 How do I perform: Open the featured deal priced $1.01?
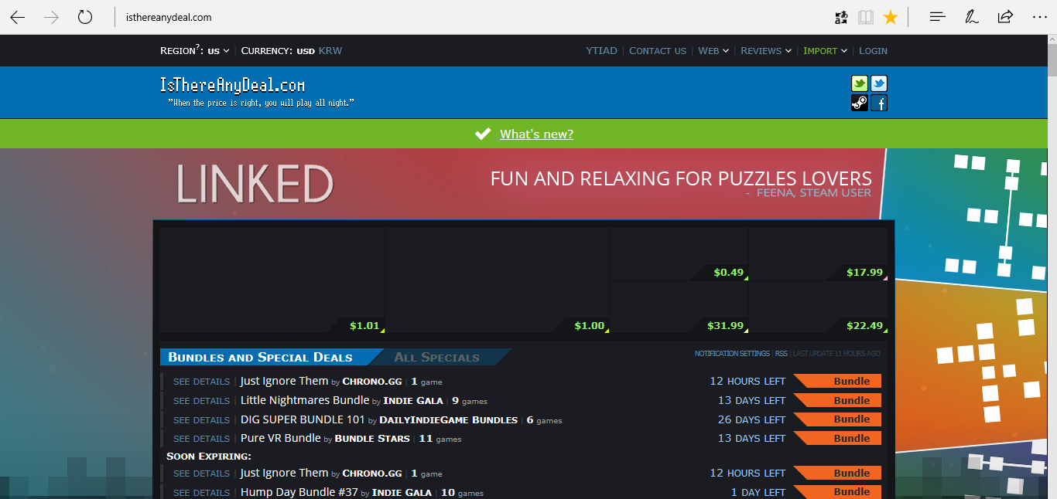click(x=272, y=280)
